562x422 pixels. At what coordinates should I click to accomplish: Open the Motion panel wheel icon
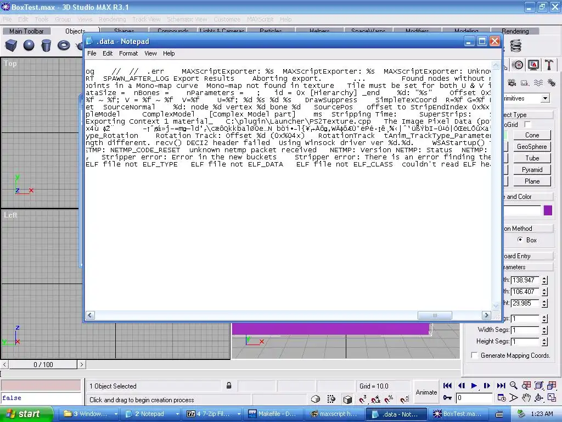coord(518,65)
